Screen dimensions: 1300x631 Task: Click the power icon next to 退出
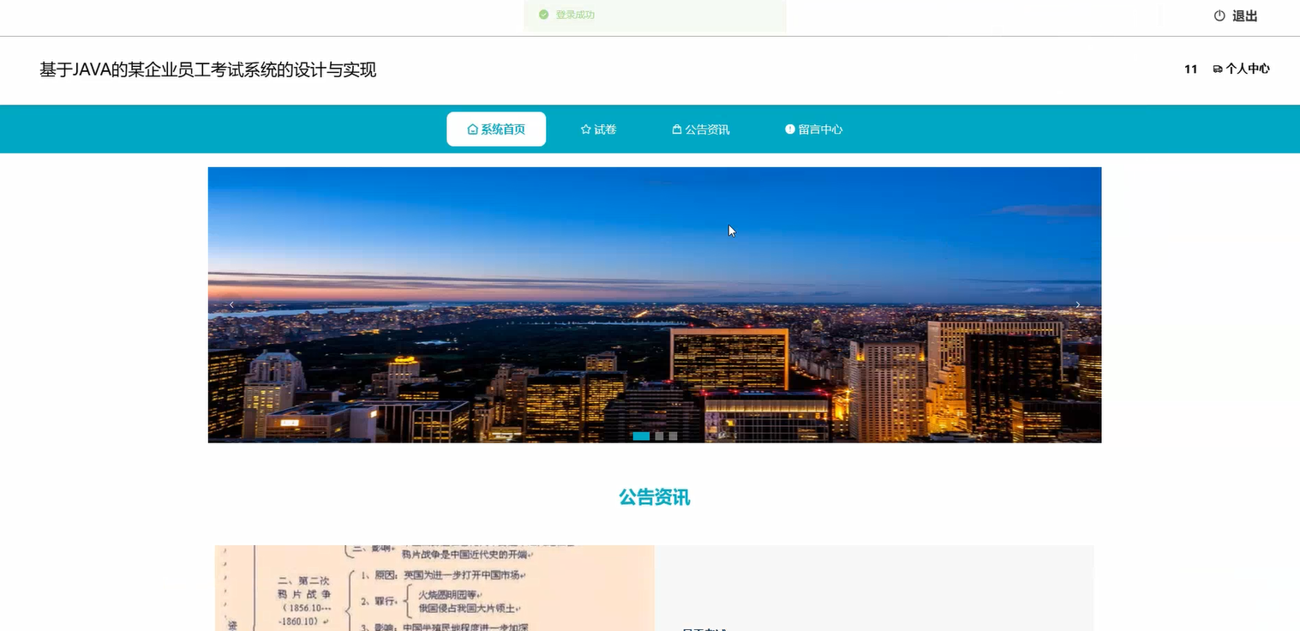tap(1219, 15)
